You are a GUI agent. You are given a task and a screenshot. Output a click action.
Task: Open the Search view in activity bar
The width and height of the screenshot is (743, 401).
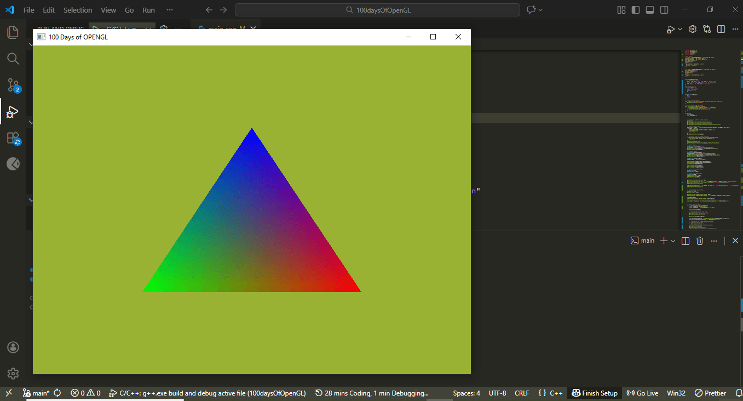(x=13, y=59)
